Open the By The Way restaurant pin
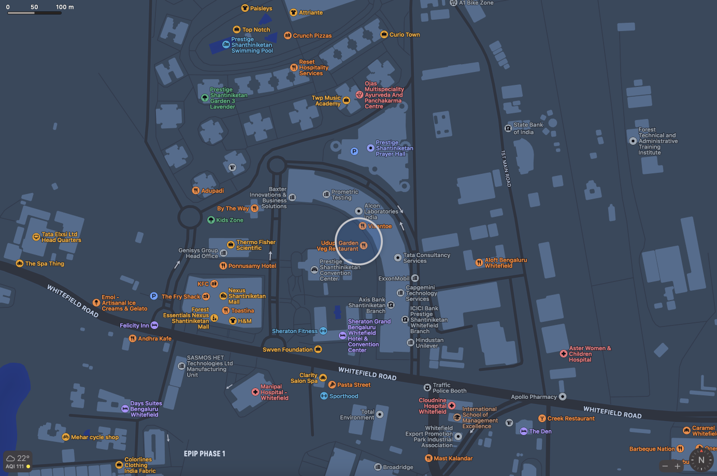This screenshot has width=717, height=476. point(254,209)
